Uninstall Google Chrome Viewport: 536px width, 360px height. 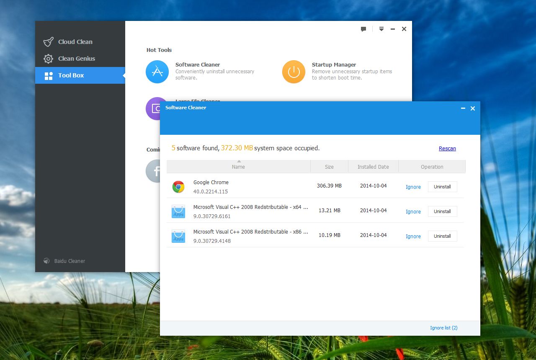click(442, 187)
